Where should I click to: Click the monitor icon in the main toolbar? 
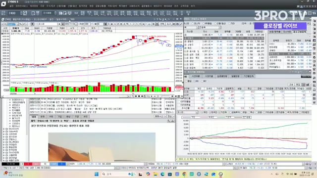pyautogui.click(x=69, y=13)
